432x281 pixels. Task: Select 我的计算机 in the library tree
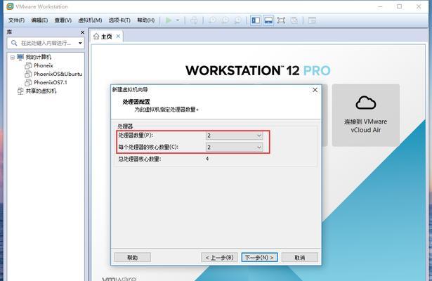(x=39, y=57)
